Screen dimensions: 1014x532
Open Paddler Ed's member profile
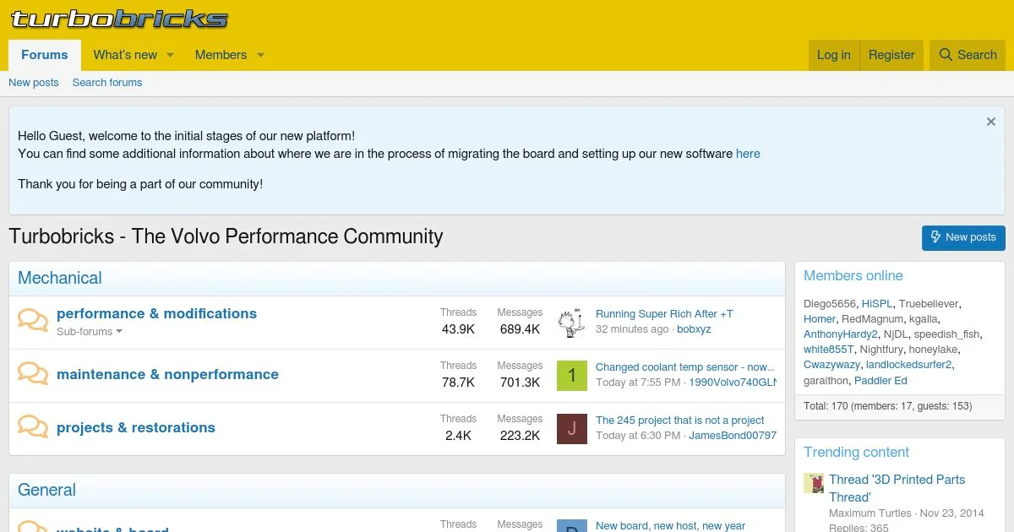click(x=880, y=381)
